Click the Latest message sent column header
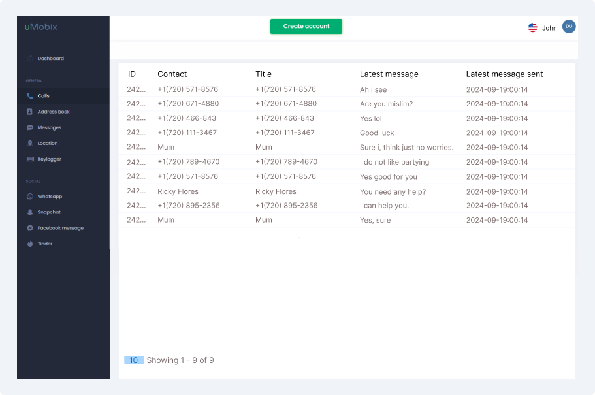Screen dimensions: 595x395 click(506, 74)
